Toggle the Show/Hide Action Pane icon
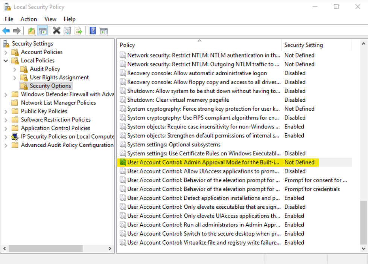This screenshot has width=368, height=264. [x=104, y=31]
